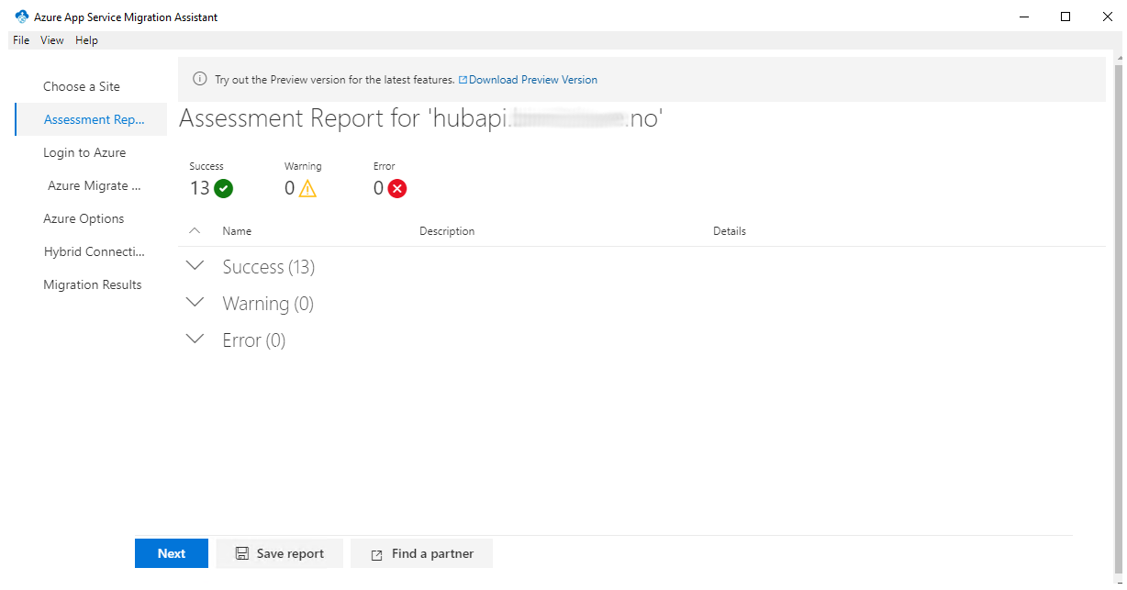This screenshot has height=590, width=1127.
Task: Expand the Success (13) group
Action: pyautogui.click(x=195, y=266)
